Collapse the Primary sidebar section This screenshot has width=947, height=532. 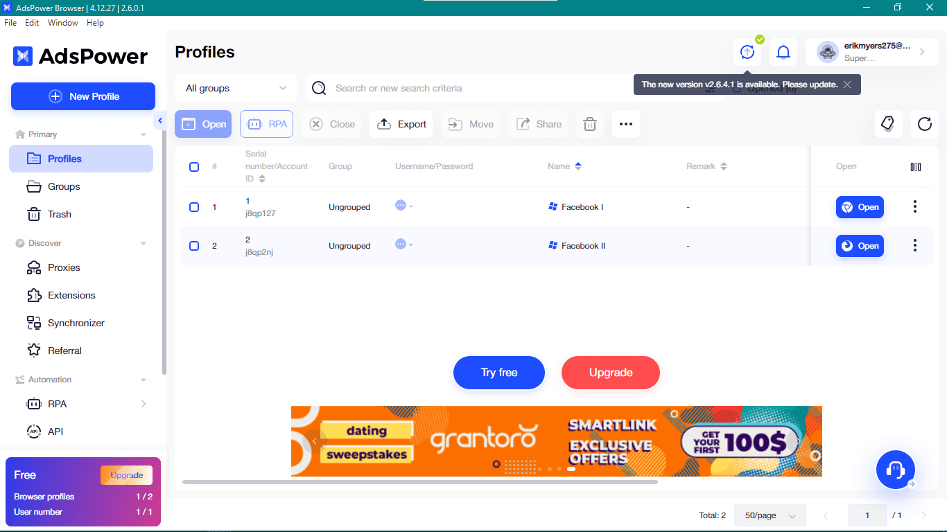(x=144, y=134)
